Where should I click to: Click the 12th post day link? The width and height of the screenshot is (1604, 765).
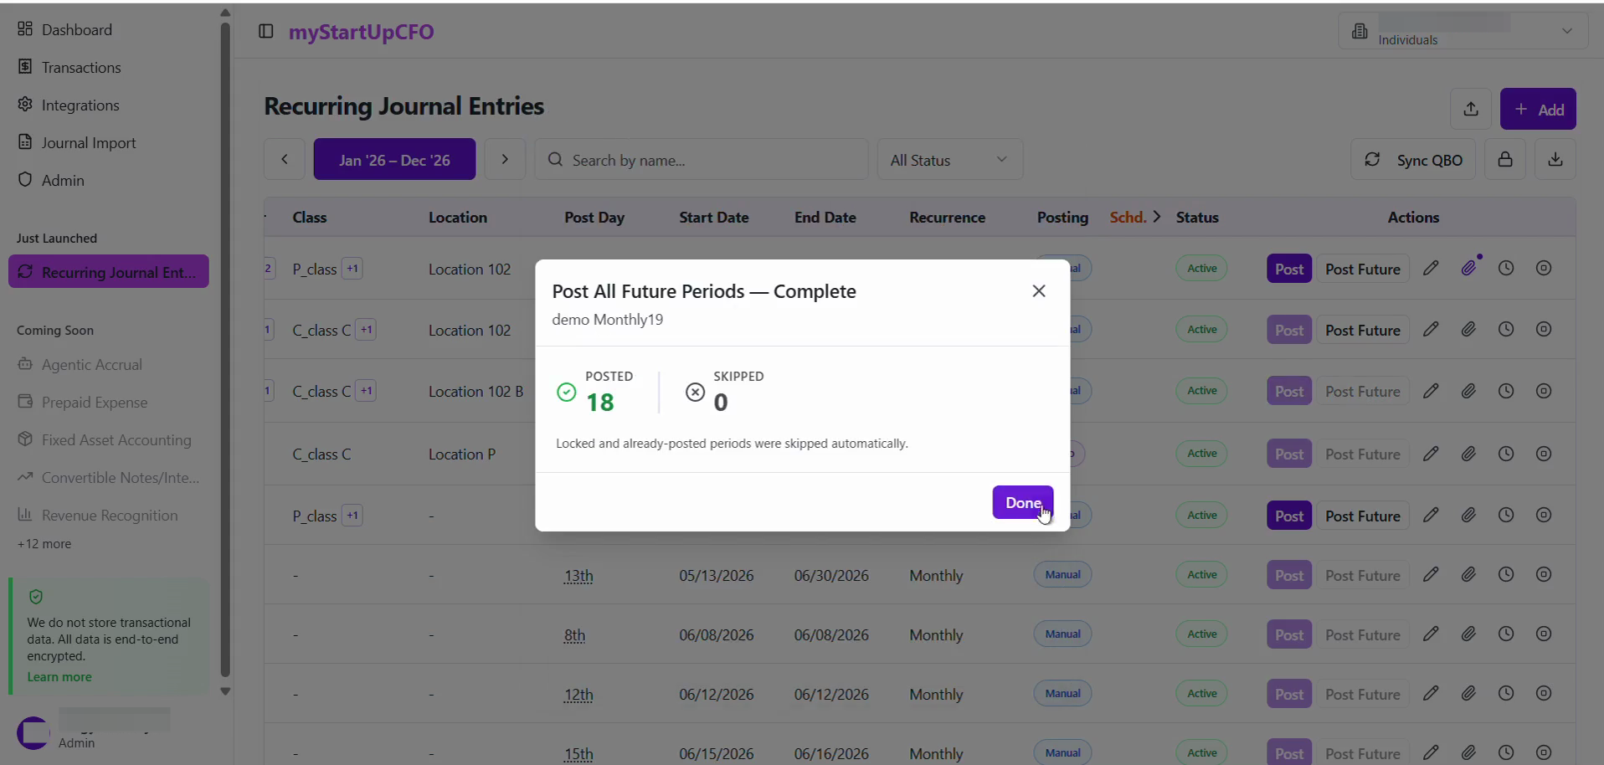tap(578, 695)
